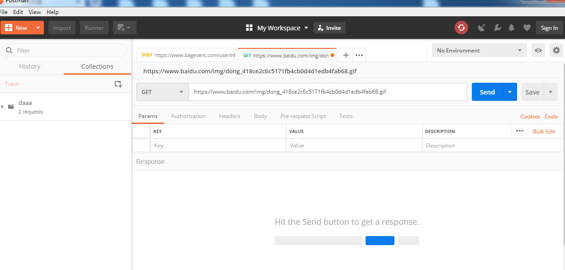Open the tab options ellipsis next to plus
This screenshot has height=270, width=565.
[x=359, y=55]
